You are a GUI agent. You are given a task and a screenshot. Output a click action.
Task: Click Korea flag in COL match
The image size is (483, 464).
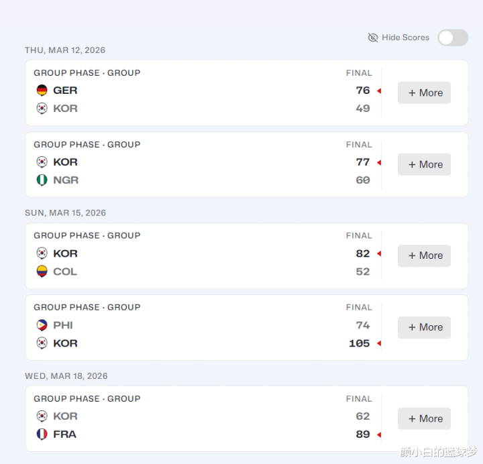click(x=42, y=253)
